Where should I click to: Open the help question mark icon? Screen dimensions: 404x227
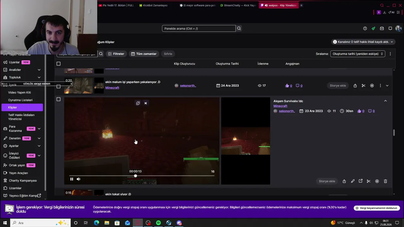tap(365, 28)
